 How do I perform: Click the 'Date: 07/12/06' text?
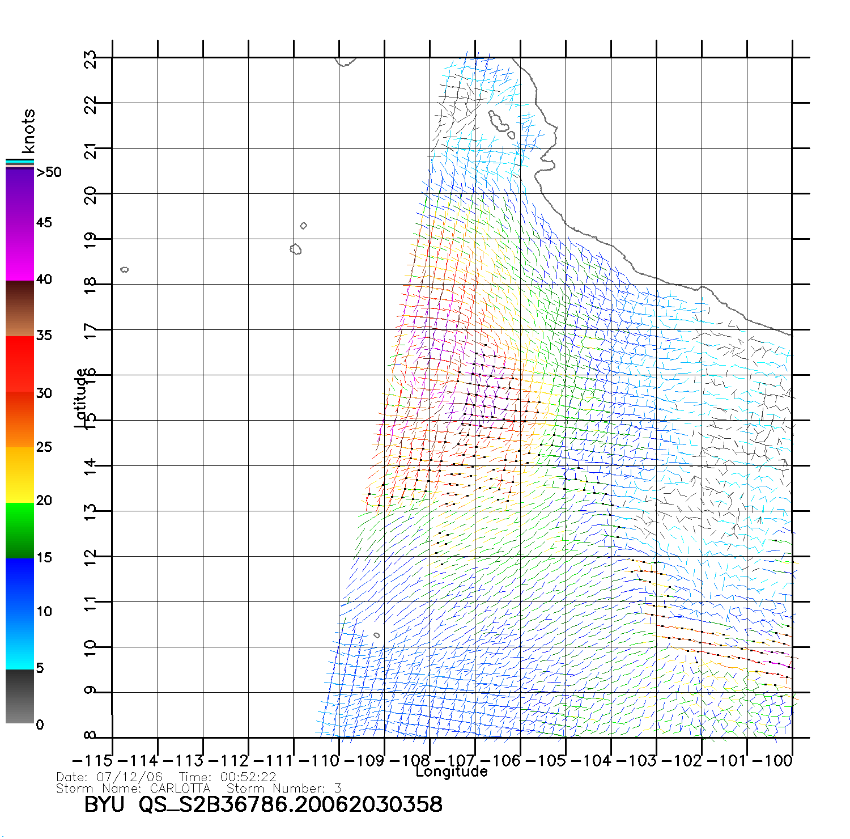109,777
